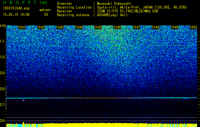Click the meteor count value 50
This screenshot has height=127, width=200.
coord(46,15)
